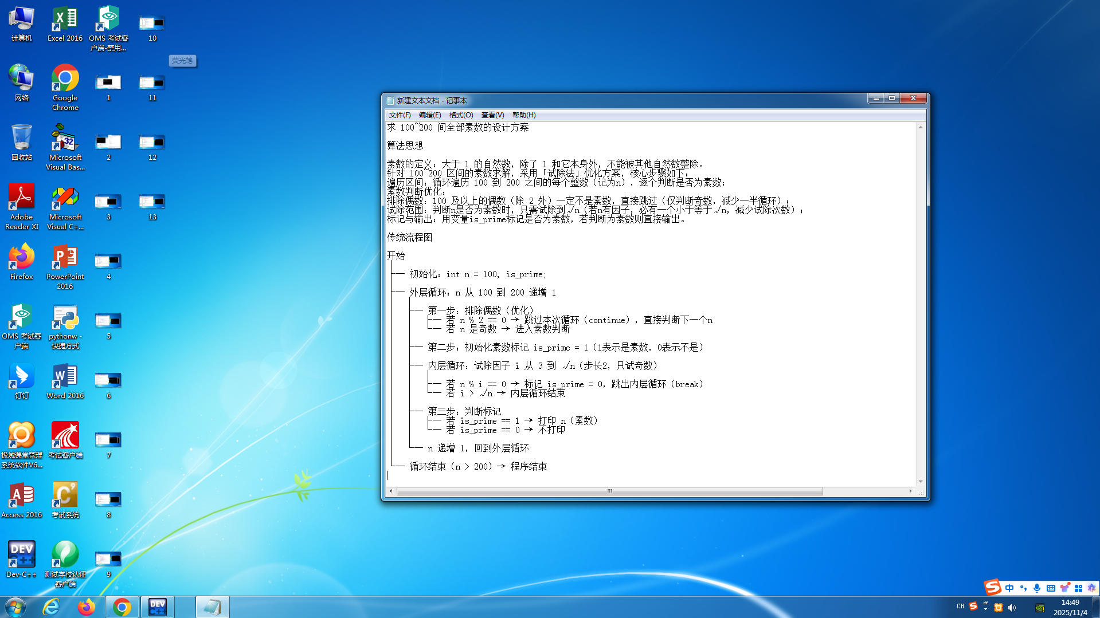This screenshot has height=618, width=1100.
Task: Select the Microsoft Visual C++ shortcut
Action: [x=65, y=207]
